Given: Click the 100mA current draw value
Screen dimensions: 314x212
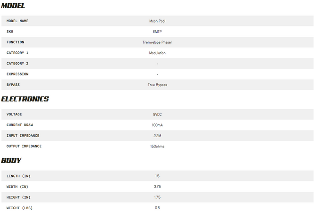Looking at the screenshot, I should click(x=157, y=125).
